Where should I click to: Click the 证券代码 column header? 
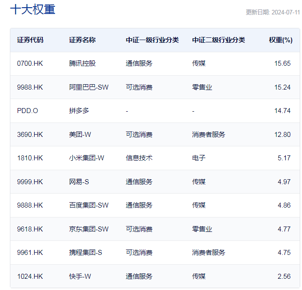pos(30,40)
